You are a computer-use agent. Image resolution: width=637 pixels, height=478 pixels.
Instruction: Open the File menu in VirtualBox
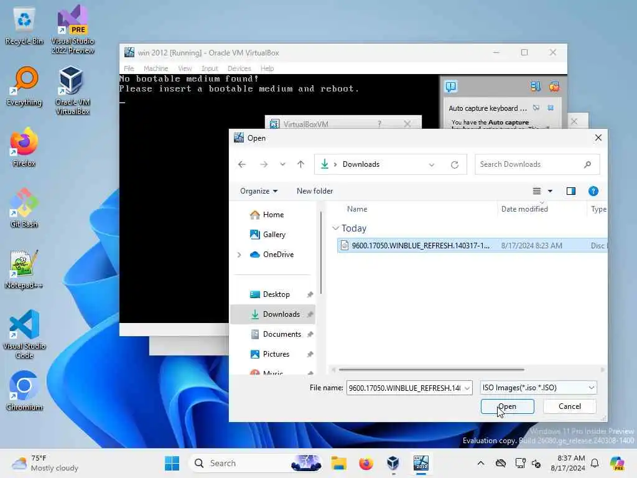click(x=129, y=68)
